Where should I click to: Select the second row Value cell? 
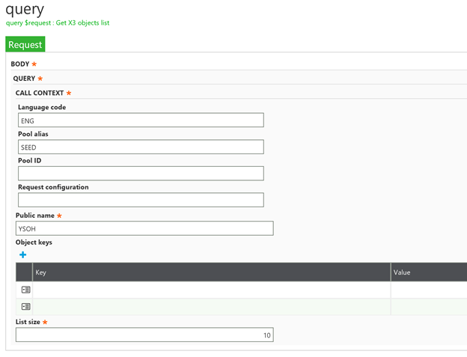[x=428, y=306]
